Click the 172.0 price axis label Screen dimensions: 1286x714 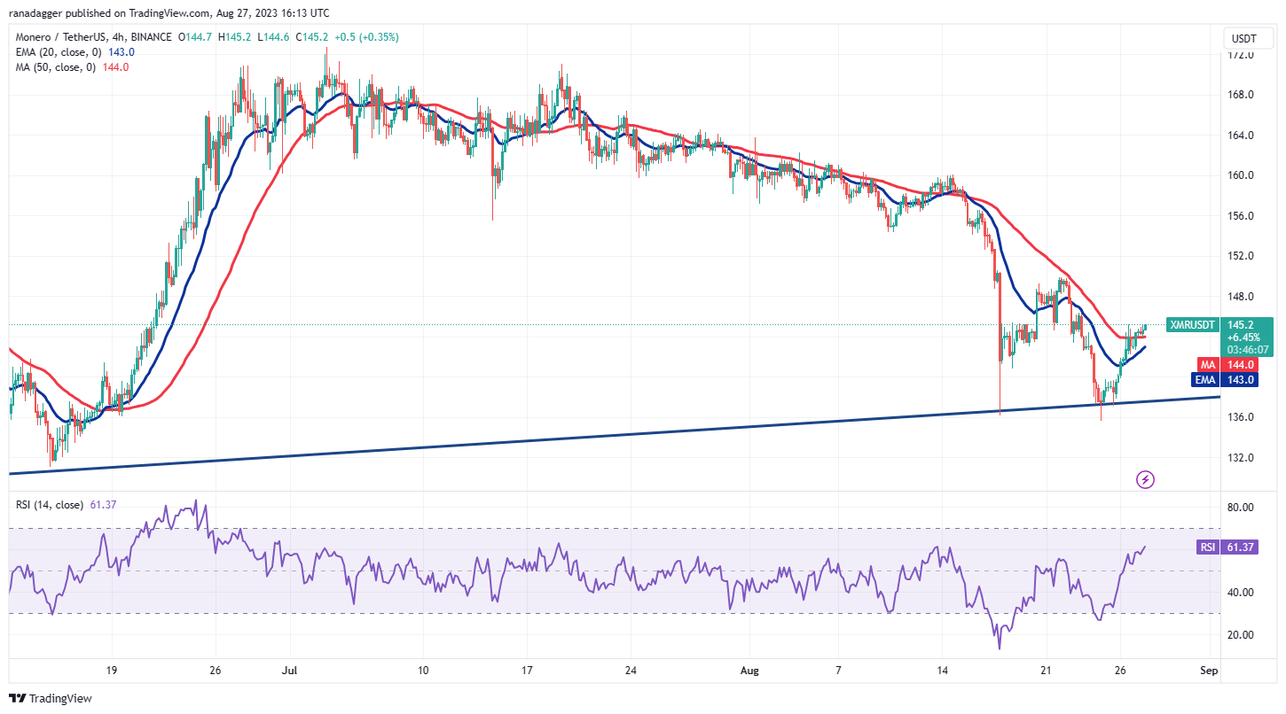pyautogui.click(x=1239, y=55)
